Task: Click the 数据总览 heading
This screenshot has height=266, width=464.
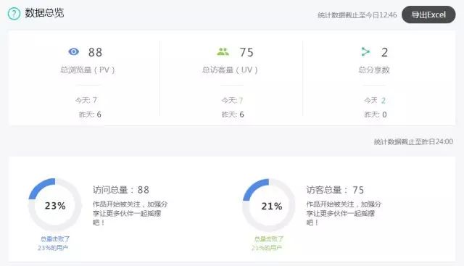Action: 44,13
